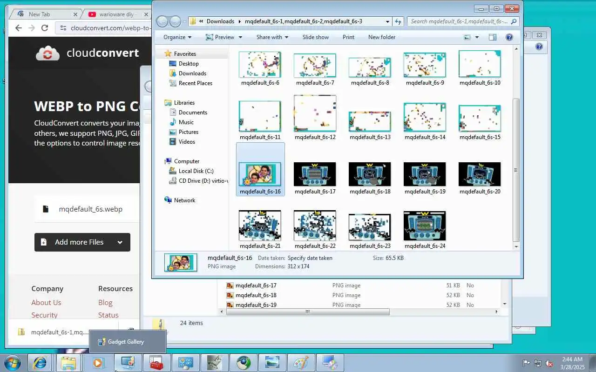Open Explorer Help question mark icon

click(509, 37)
